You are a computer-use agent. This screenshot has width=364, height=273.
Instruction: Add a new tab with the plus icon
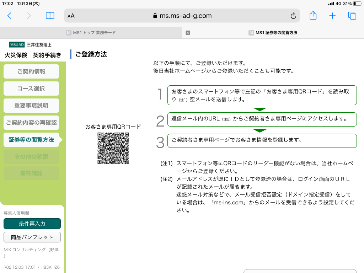332,16
